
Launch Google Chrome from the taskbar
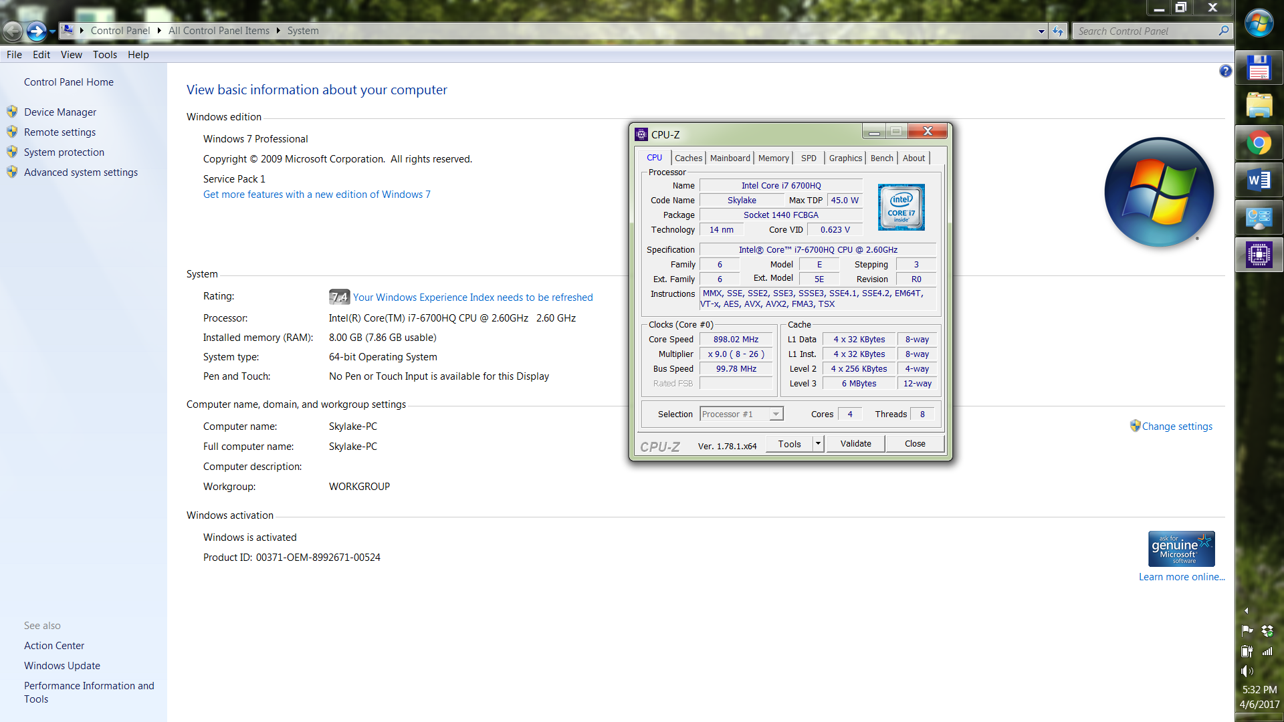[1259, 142]
